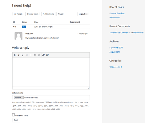
Task: Insert link using chain icon
Action: [43, 55]
